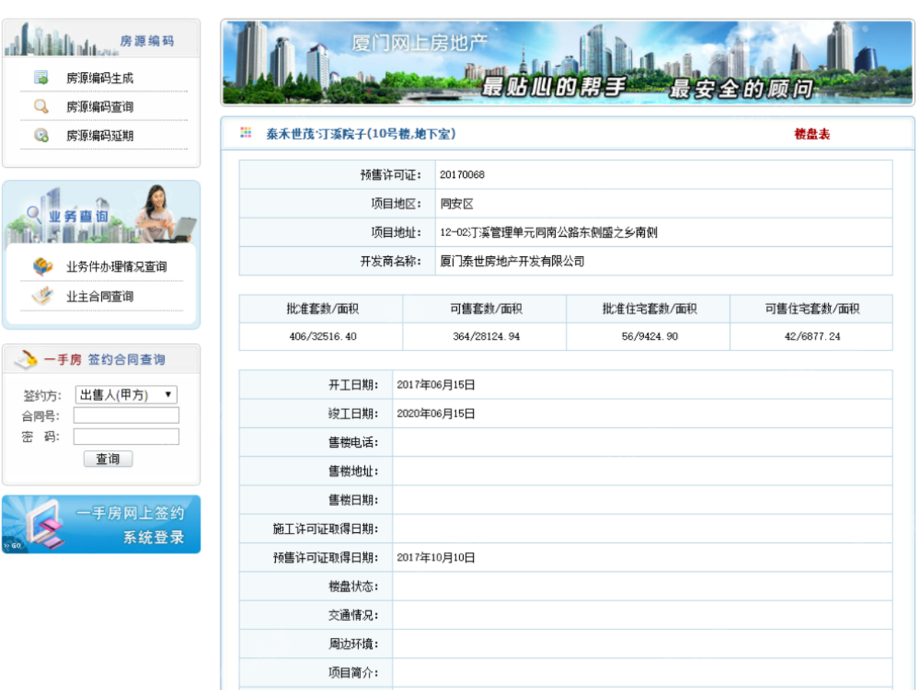Select the 项目地址 value text
The image size is (920, 690).
[x=548, y=233]
